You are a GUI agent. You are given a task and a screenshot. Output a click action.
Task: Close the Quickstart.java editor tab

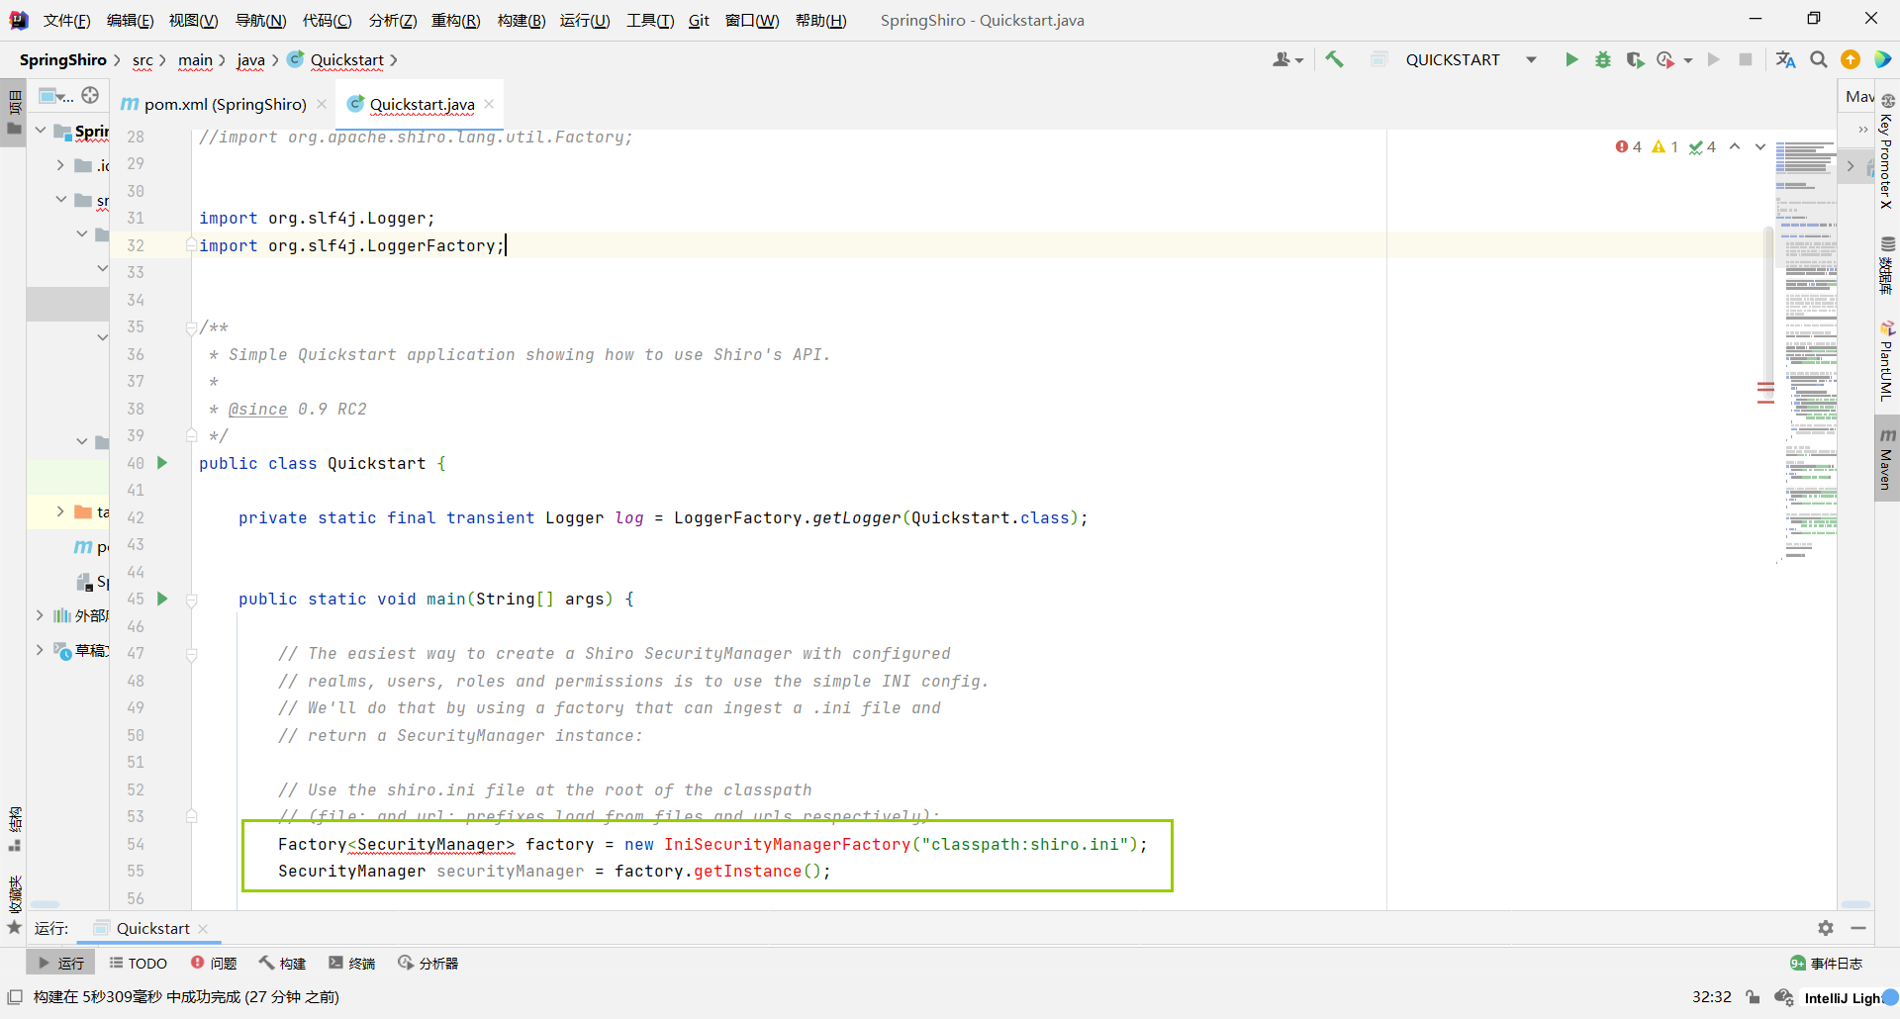(x=489, y=104)
